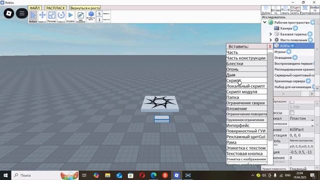Click the plus icon next to Освещение
The height and width of the screenshot is (180, 320).
[294, 57]
